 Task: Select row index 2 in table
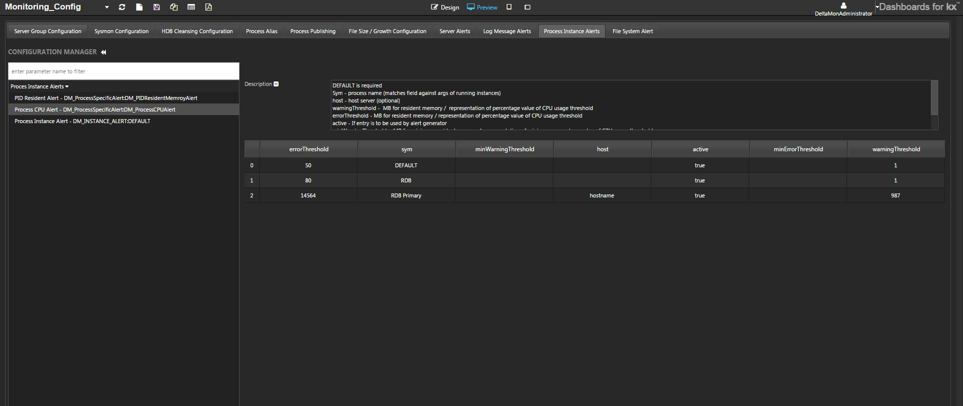[x=252, y=195]
